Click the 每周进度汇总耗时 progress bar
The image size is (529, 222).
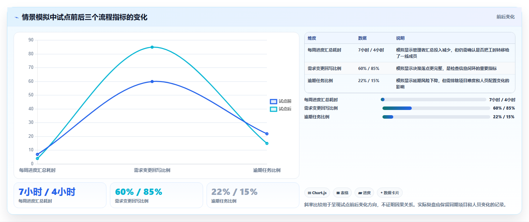433,100
